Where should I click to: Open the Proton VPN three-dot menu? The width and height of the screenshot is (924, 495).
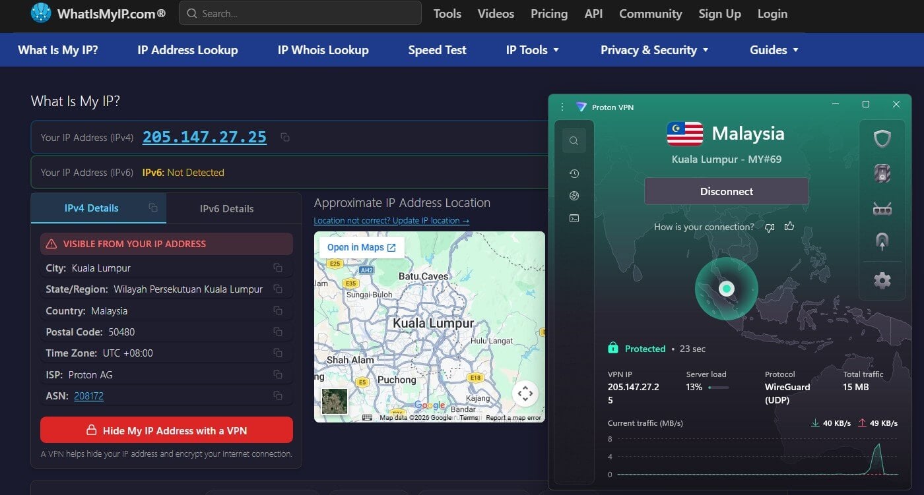pos(562,107)
